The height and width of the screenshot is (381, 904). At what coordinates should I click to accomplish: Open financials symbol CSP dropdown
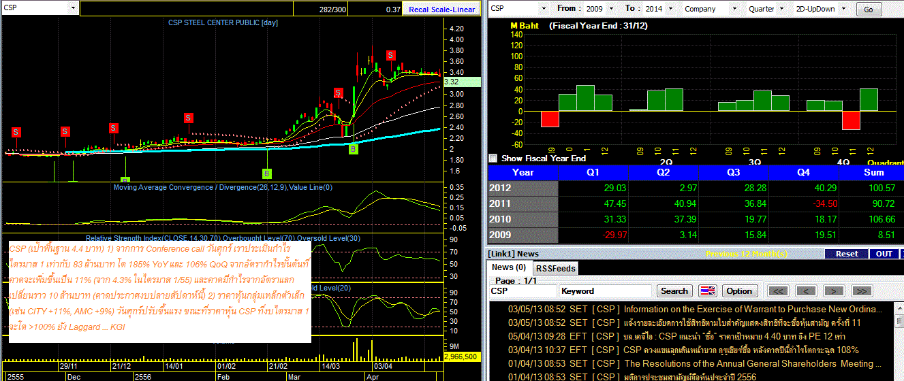pyautogui.click(x=543, y=9)
